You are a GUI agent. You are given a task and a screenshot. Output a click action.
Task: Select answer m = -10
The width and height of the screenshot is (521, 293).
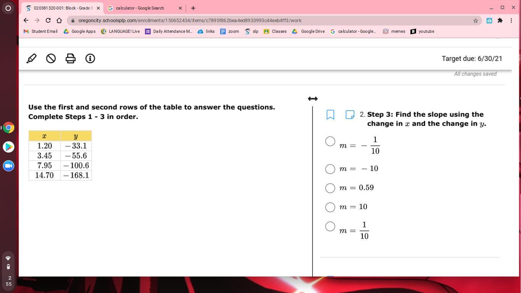click(x=330, y=169)
